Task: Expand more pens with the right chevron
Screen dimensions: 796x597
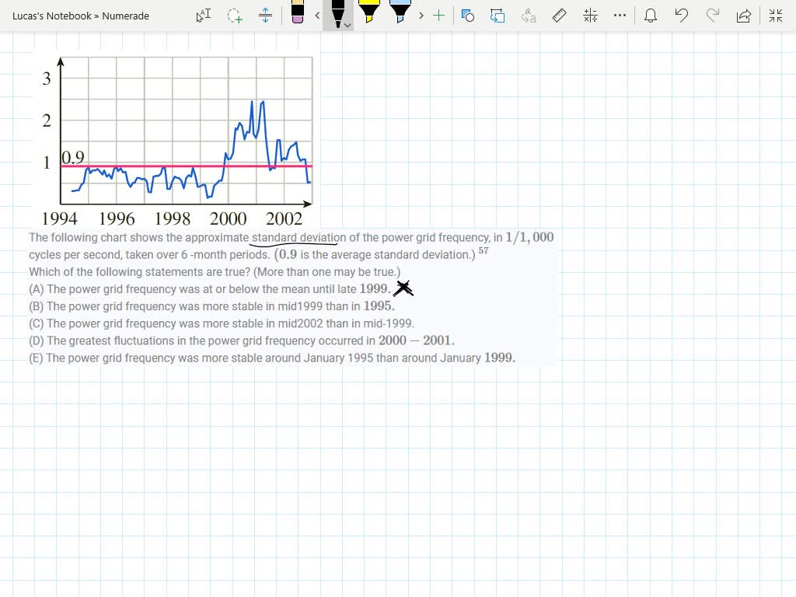Action: pyautogui.click(x=421, y=16)
